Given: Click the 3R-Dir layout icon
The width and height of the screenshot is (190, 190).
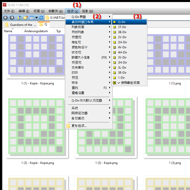Looking at the screenshot, I should (115, 73).
